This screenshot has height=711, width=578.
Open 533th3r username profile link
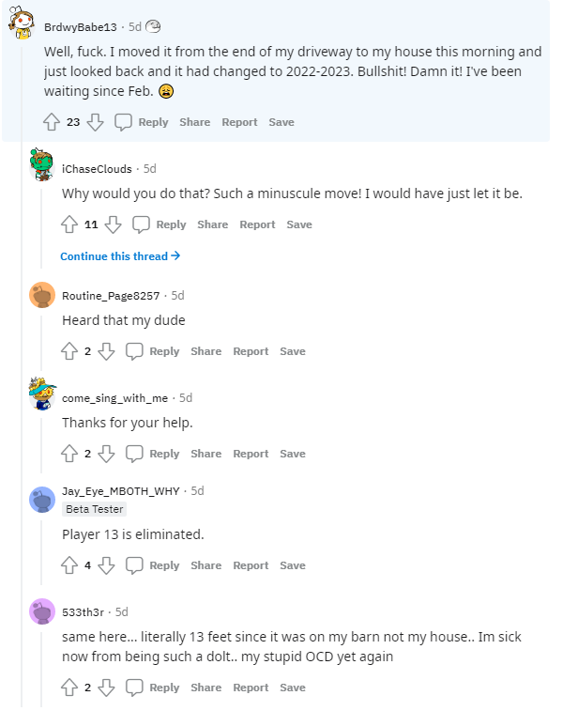click(x=85, y=611)
